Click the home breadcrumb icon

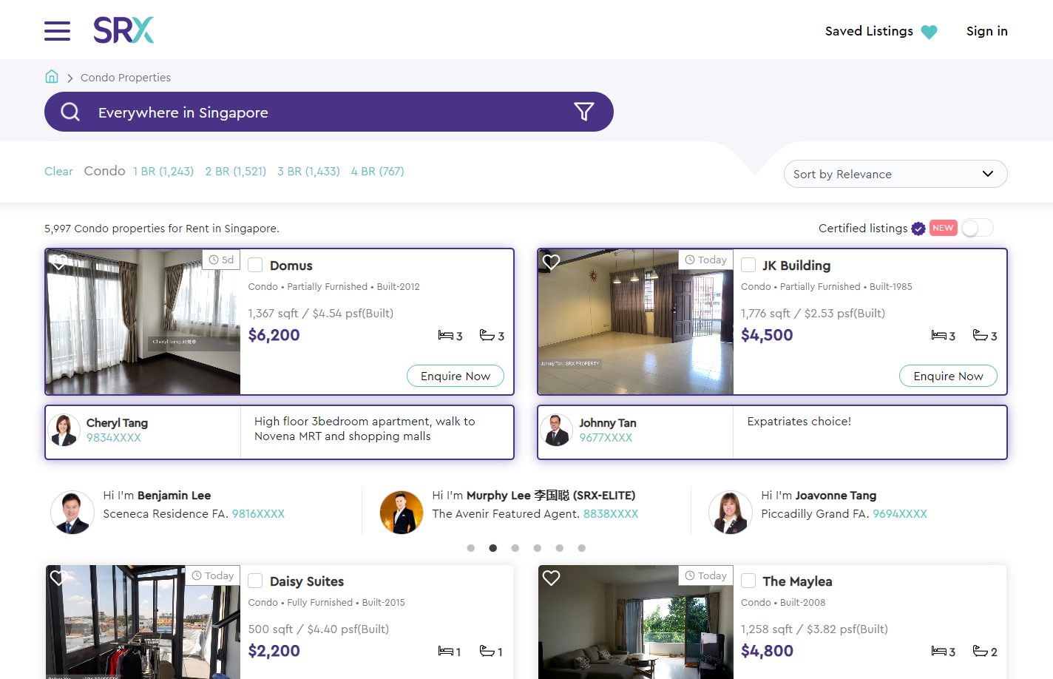(52, 77)
